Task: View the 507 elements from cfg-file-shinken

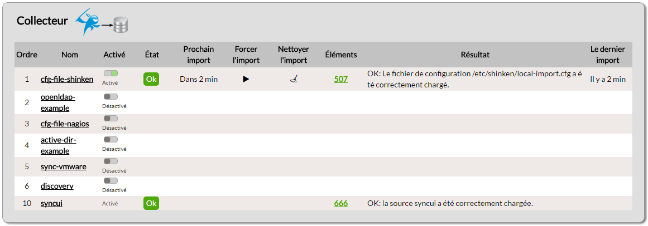Action: point(341,79)
